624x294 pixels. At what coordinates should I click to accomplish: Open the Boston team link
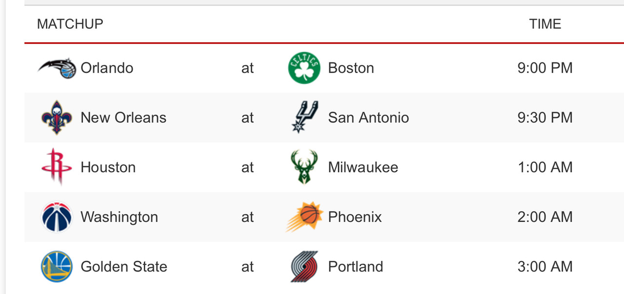coord(351,68)
